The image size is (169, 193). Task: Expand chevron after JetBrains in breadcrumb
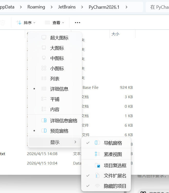[x=82, y=7]
